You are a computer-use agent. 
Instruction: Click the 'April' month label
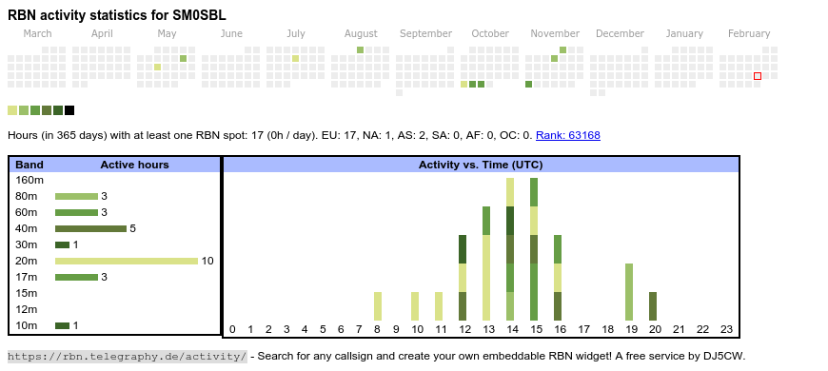pyautogui.click(x=102, y=34)
